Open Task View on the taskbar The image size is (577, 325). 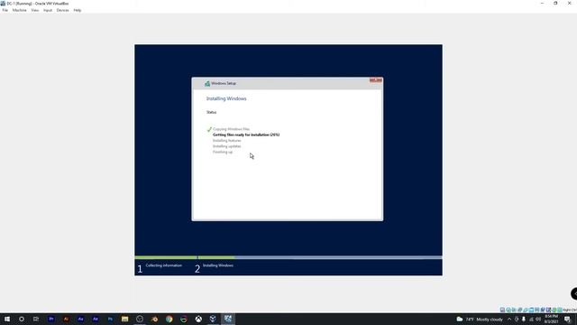[36, 319]
